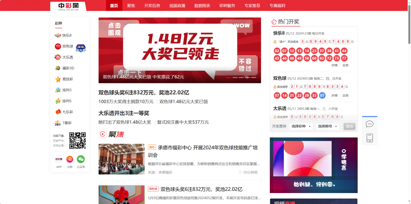Click the 1.48亿元大奖已领走 banner image
This screenshot has height=204, width=411.
click(180, 50)
